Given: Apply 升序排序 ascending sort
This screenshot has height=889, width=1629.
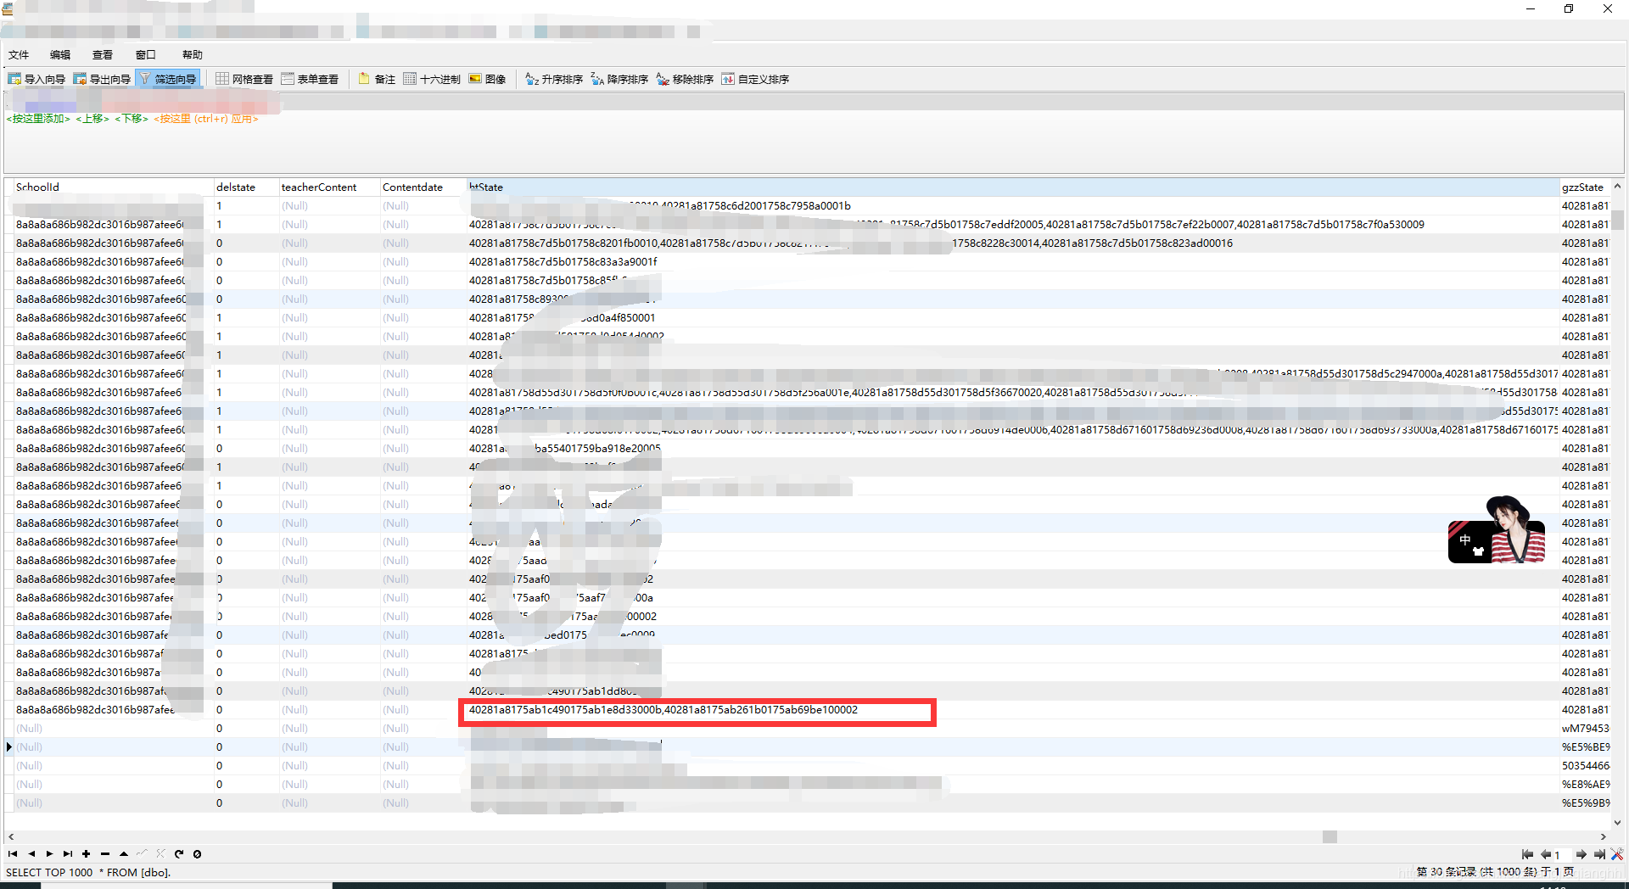Looking at the screenshot, I should (554, 79).
